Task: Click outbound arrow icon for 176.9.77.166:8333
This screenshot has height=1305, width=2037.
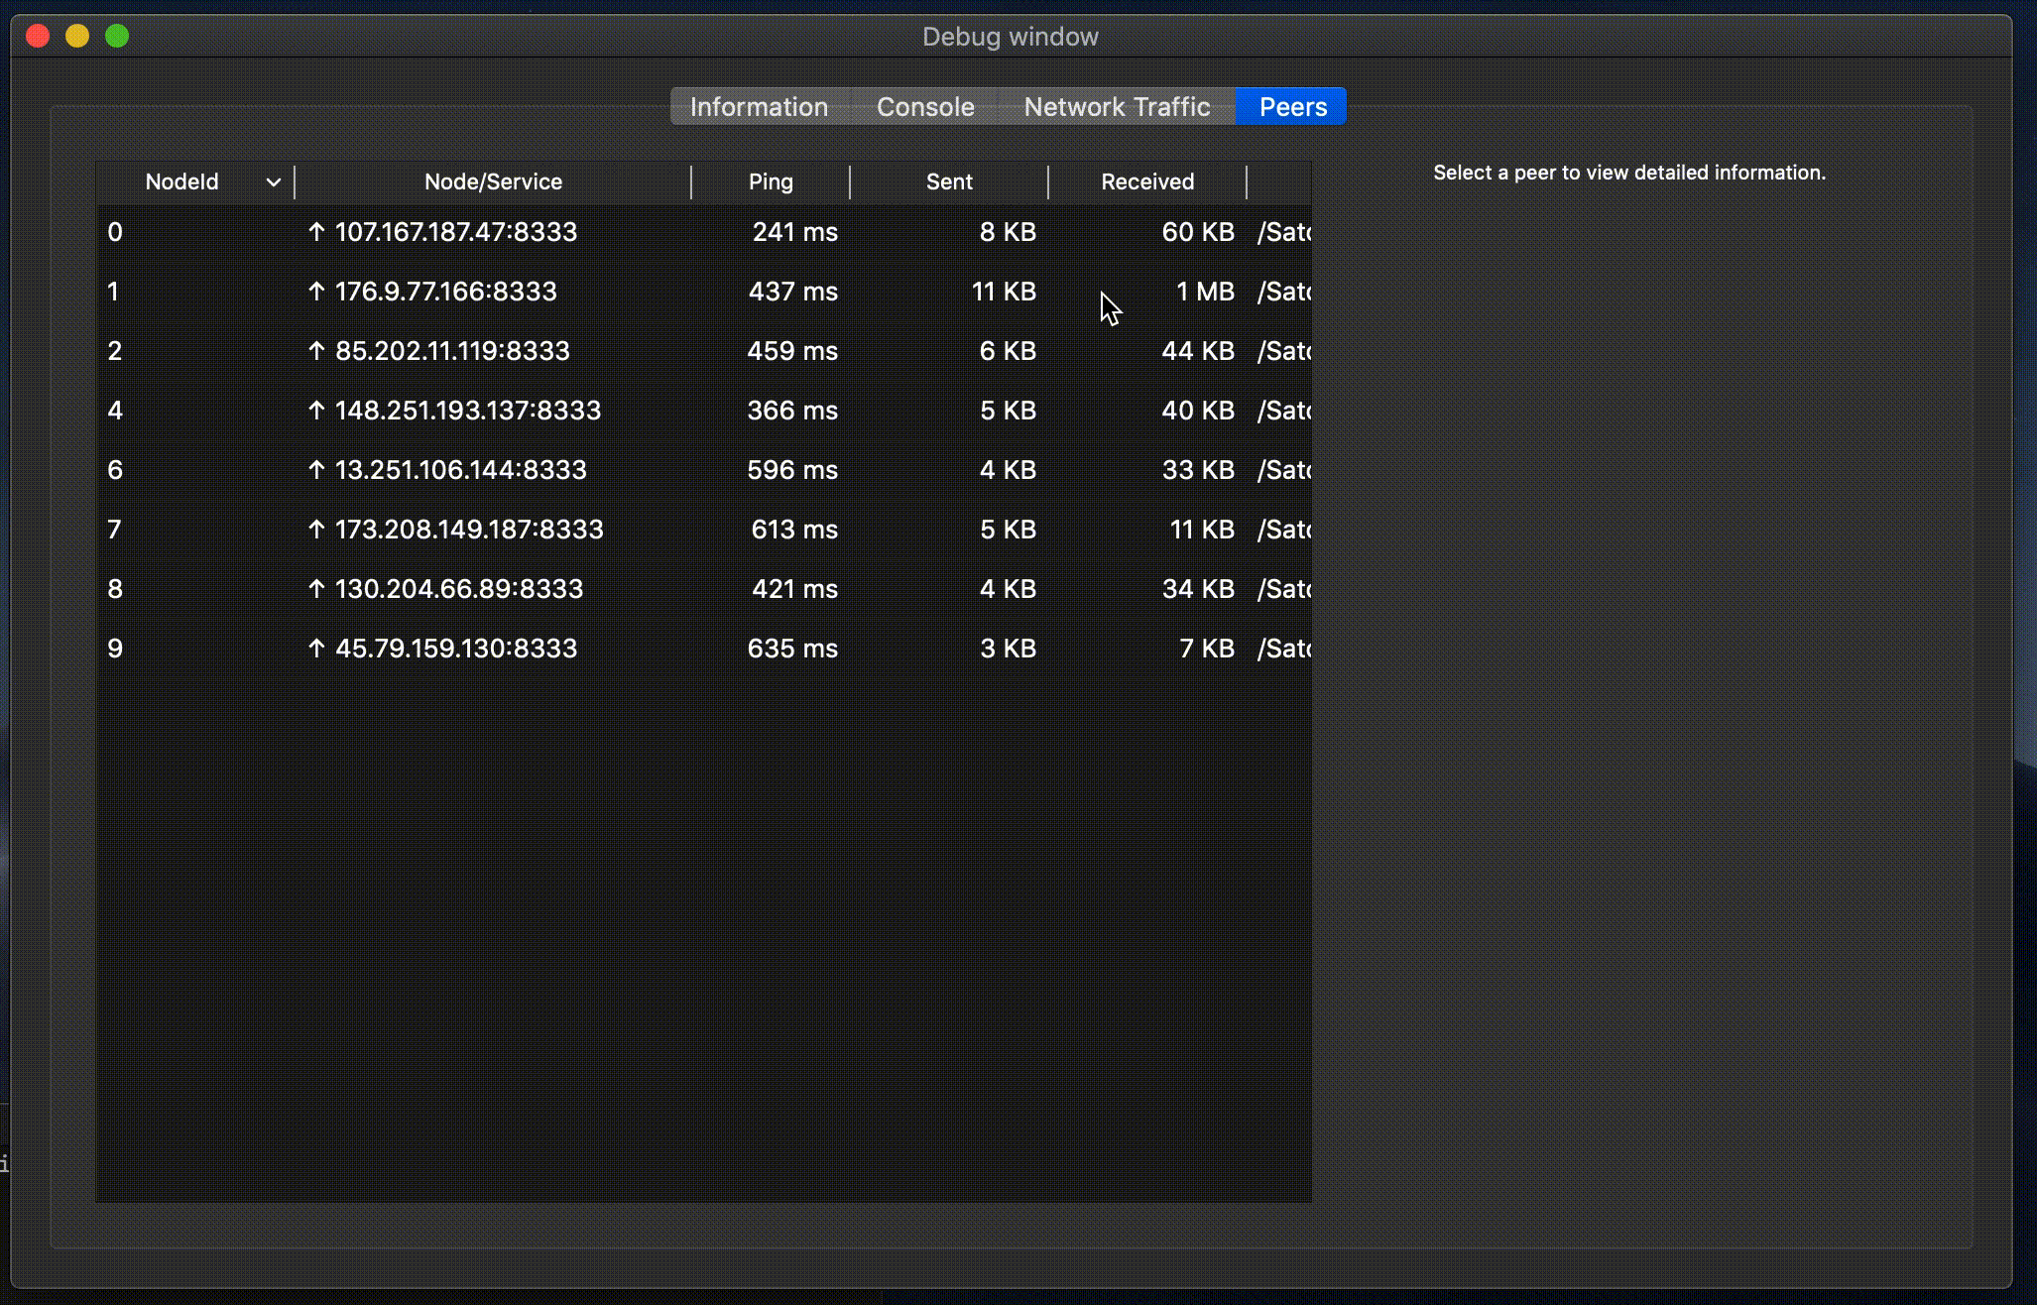Action: pyautogui.click(x=316, y=292)
